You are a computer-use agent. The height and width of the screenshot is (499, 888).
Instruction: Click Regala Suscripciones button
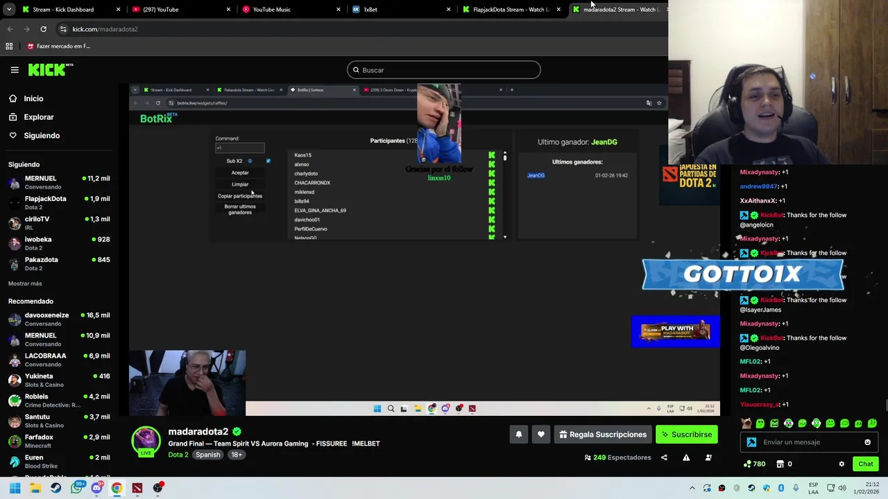(603, 435)
